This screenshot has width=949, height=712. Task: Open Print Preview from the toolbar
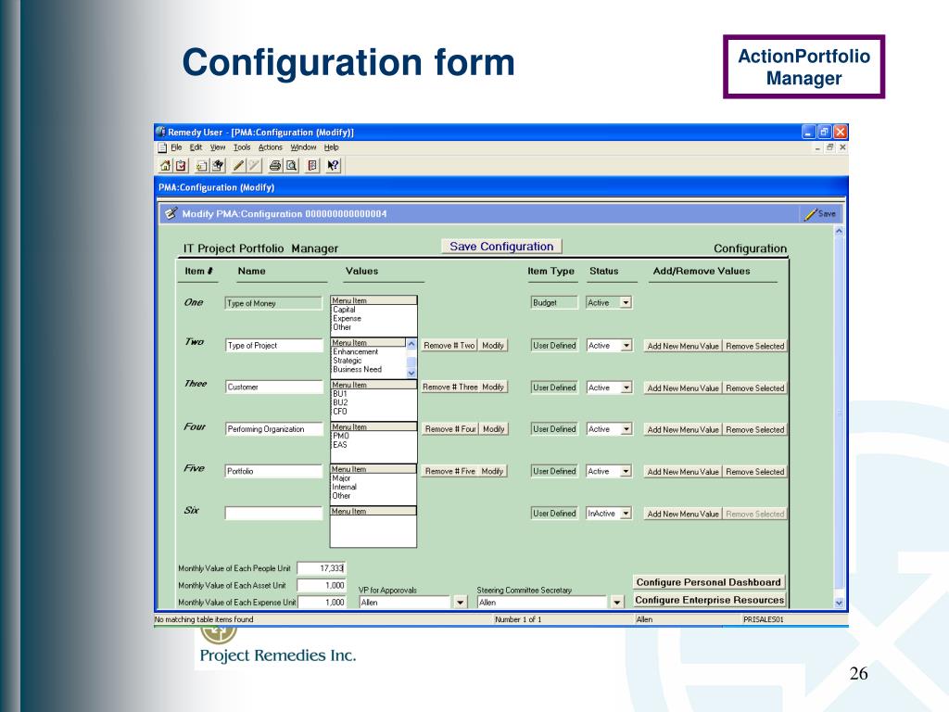pos(291,165)
